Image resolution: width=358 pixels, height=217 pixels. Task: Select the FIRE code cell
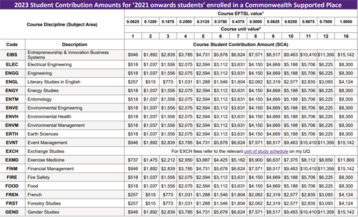[x=12, y=177]
